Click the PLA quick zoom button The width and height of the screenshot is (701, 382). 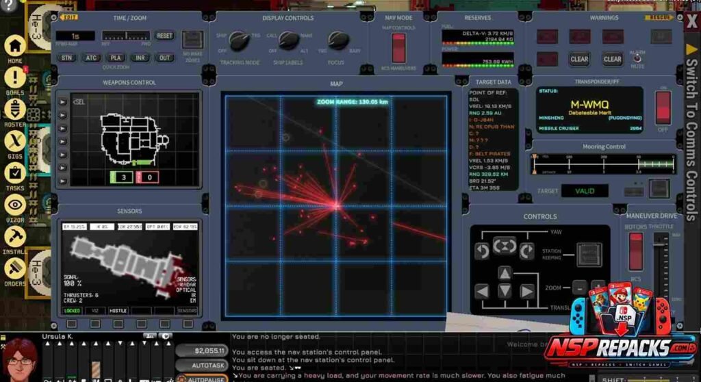(x=116, y=58)
